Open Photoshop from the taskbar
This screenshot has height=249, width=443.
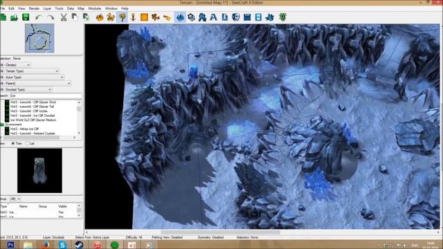pos(10,245)
